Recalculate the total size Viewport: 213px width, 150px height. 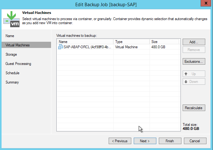194,108
